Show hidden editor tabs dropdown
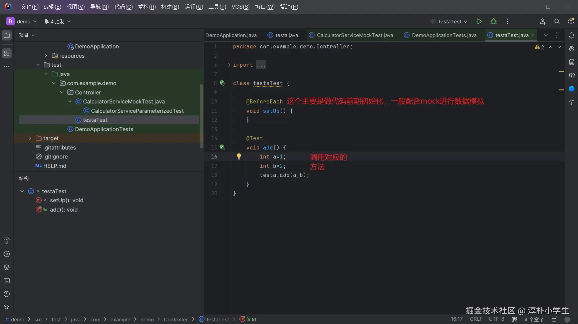 [x=546, y=35]
